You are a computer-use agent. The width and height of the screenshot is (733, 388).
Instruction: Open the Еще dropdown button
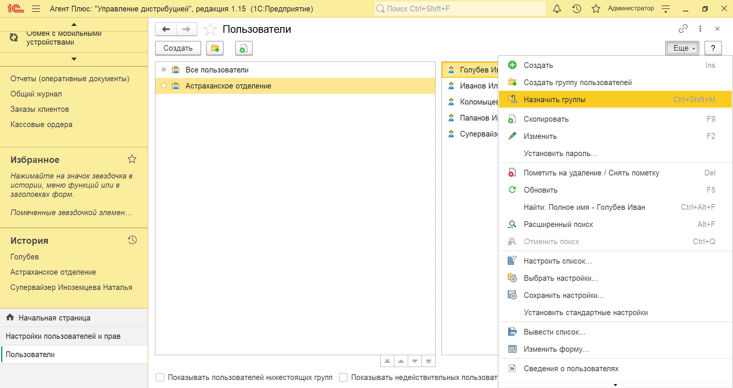(x=682, y=48)
